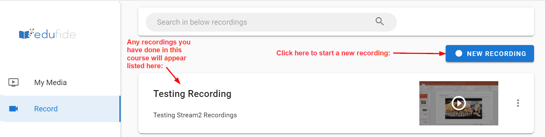Screen dimensions: 545x137
Task: Click the Record camera icon
Action: 13,109
